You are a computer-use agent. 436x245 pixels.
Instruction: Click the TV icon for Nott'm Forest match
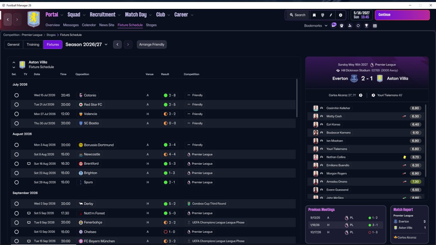29,213
